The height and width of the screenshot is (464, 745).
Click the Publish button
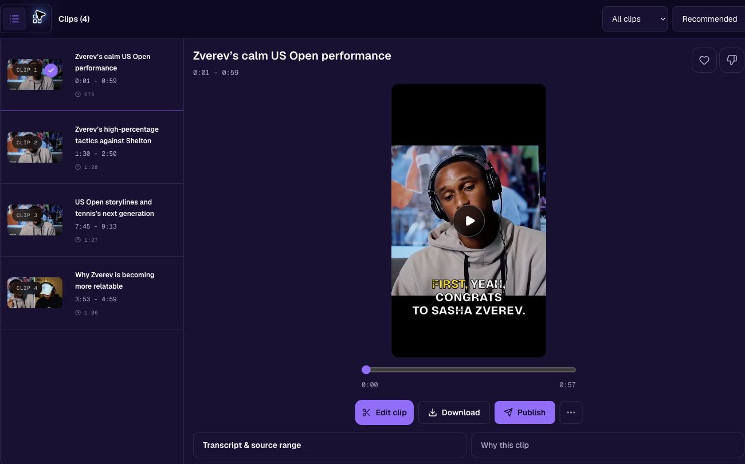(524, 412)
